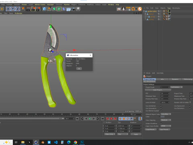Click the Floor environment icon
Image resolution: width=193 pixels, height=145 pixels.
click(68, 9)
